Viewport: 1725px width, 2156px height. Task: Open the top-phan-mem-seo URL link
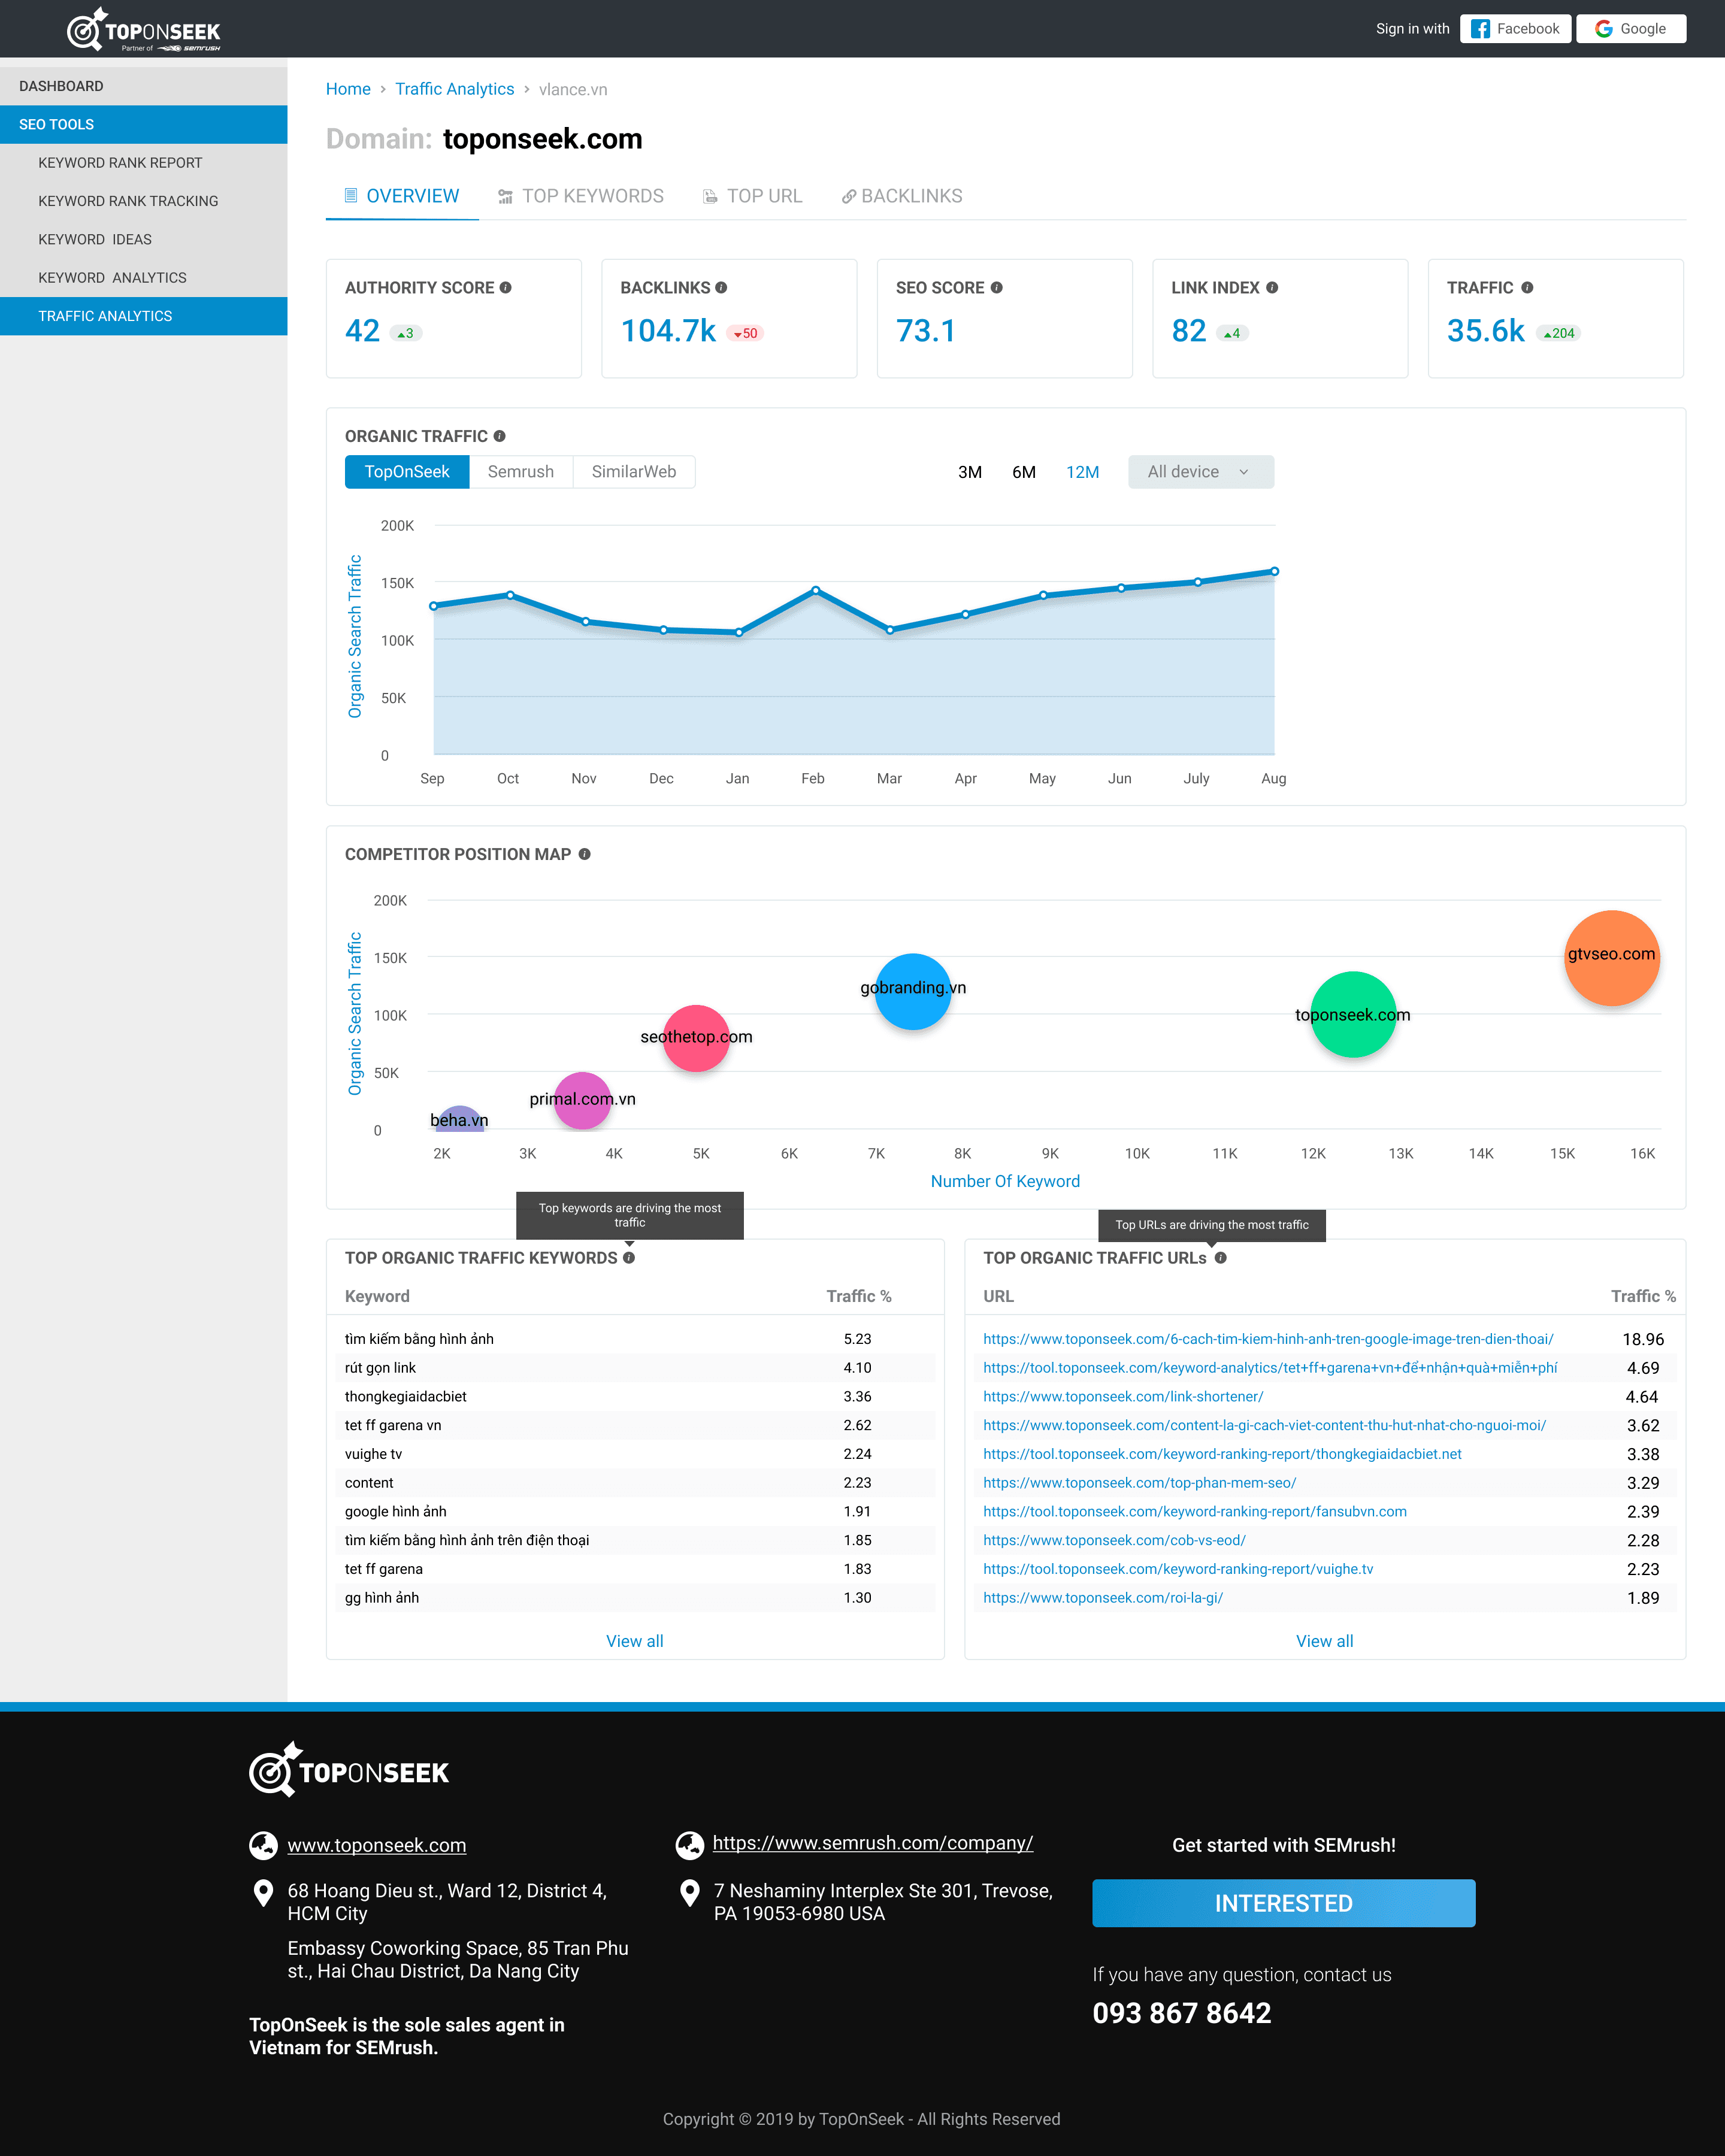(x=1139, y=1482)
